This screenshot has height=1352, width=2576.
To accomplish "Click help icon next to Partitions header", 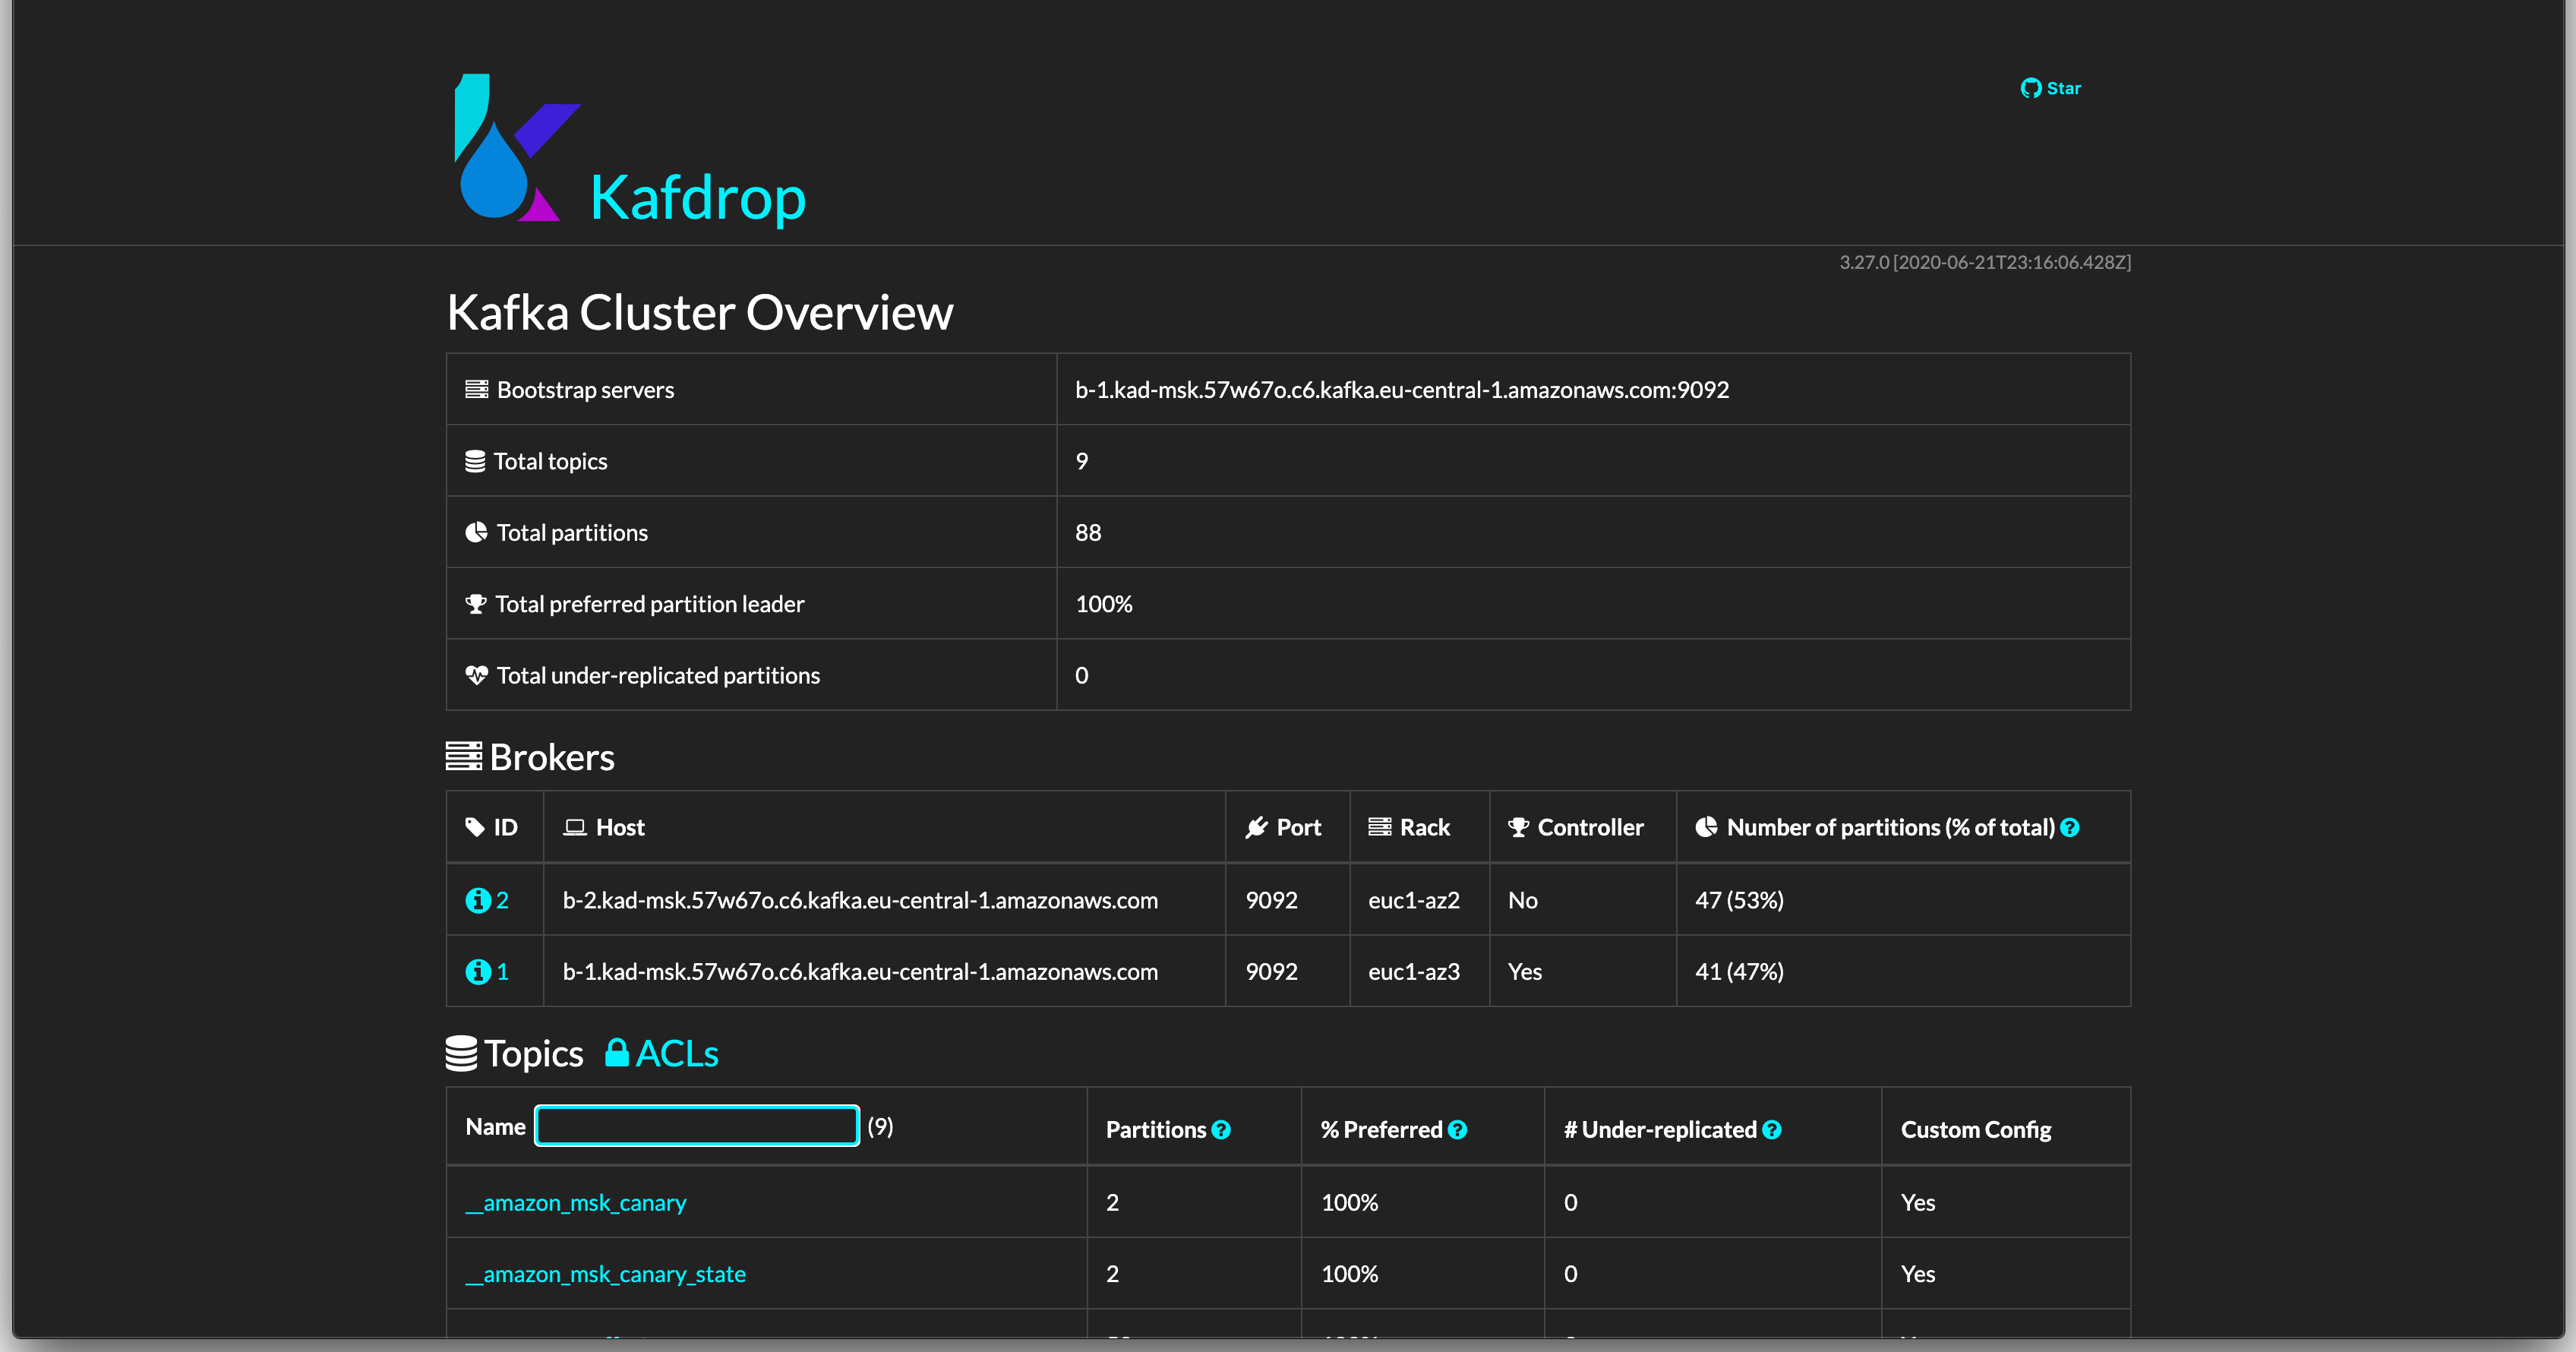I will (x=1221, y=1129).
